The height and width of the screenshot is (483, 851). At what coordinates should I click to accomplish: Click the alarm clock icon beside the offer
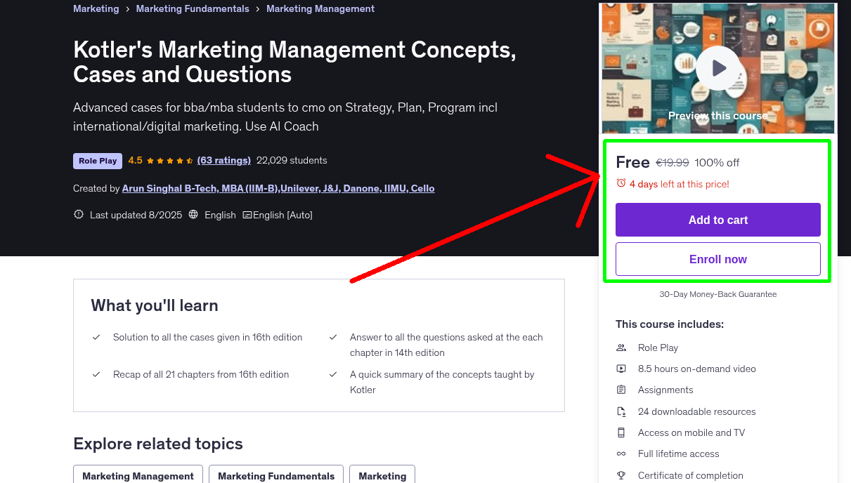coord(621,183)
